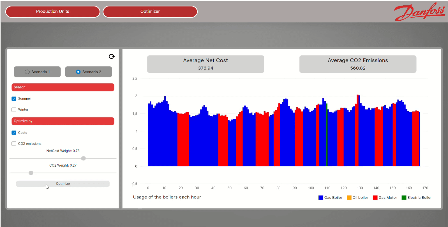
Task: Open the Production Units tab
Action: click(x=53, y=12)
